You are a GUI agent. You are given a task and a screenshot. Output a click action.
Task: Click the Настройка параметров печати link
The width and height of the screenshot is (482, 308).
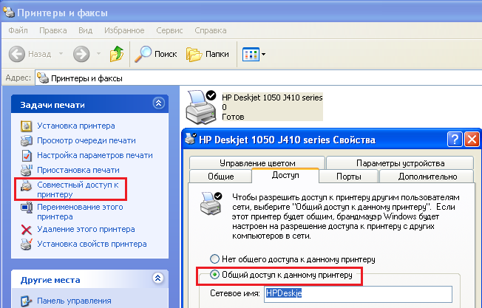click(x=95, y=155)
